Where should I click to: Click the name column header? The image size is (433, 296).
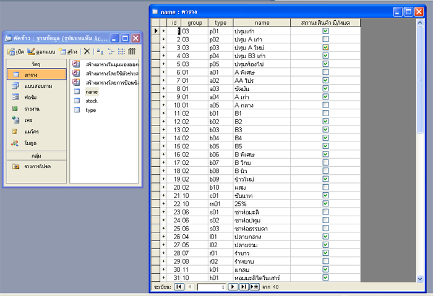(x=262, y=23)
